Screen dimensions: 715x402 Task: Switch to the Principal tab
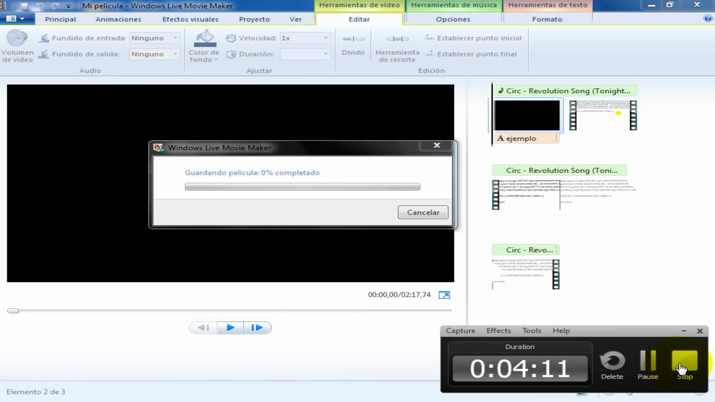pos(60,19)
